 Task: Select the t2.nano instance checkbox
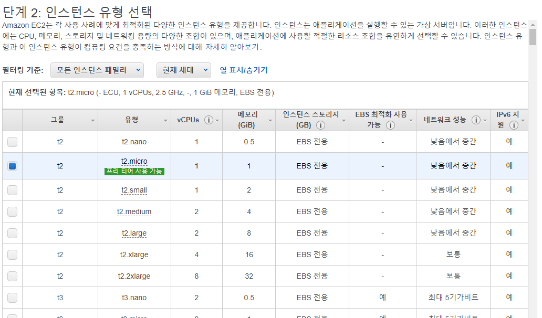[x=13, y=142]
